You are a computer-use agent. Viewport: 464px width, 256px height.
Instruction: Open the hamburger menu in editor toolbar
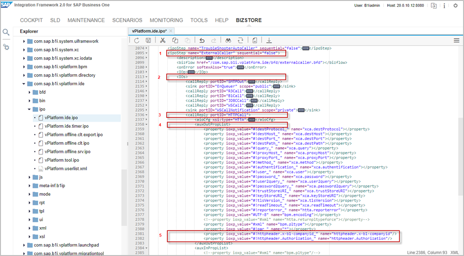[x=456, y=41]
